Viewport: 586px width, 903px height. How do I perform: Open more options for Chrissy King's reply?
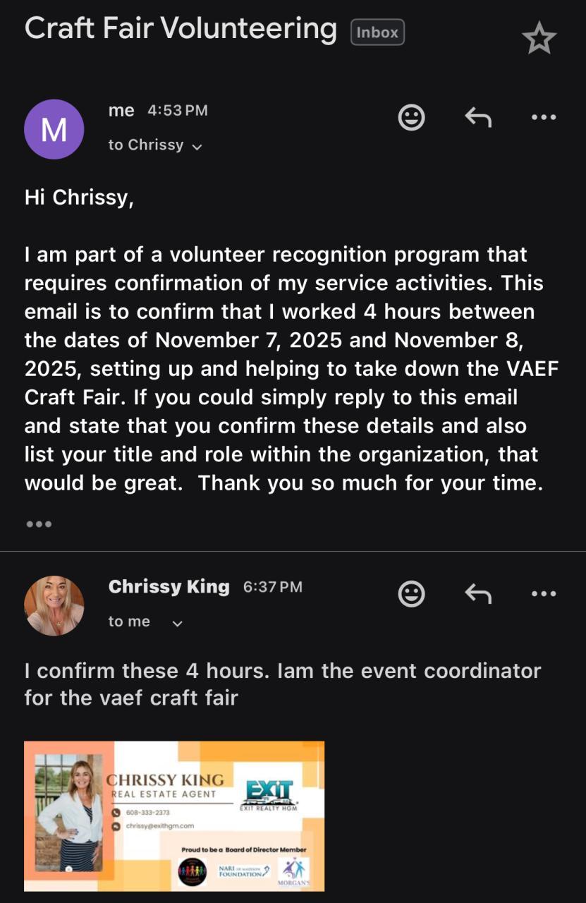pyautogui.click(x=543, y=594)
